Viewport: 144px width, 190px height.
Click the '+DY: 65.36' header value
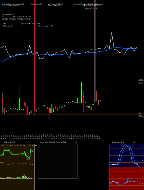pyautogui.click(x=20, y=145)
